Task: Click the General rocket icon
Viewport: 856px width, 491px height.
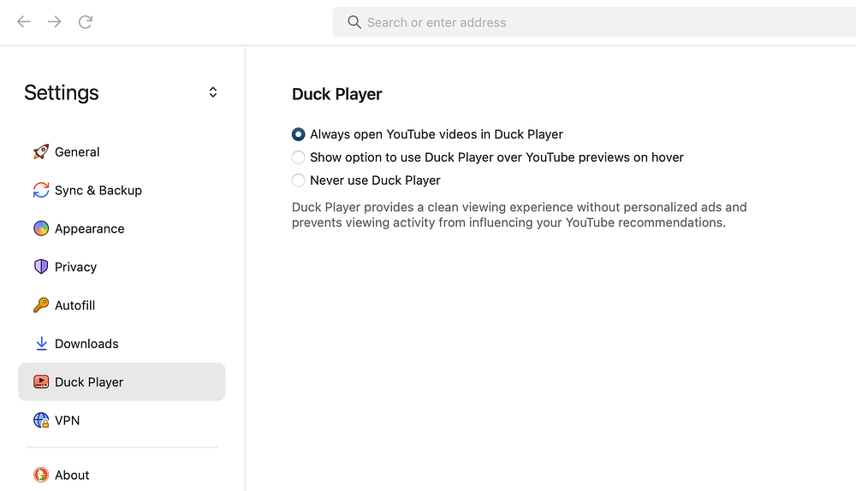Action: tap(41, 152)
